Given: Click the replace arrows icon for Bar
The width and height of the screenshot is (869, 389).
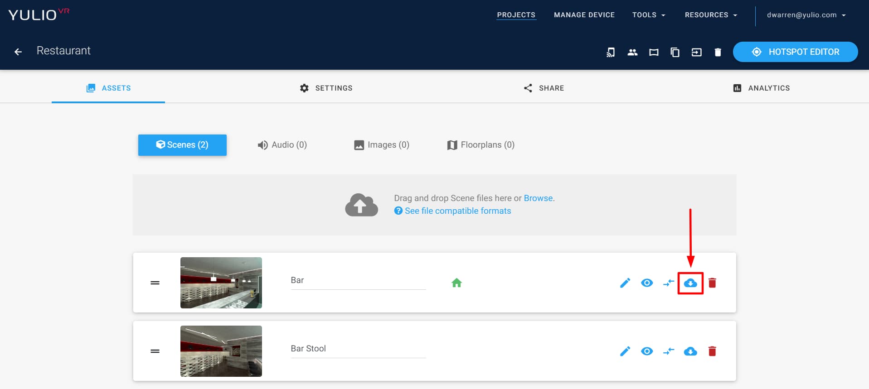Looking at the screenshot, I should tap(669, 283).
